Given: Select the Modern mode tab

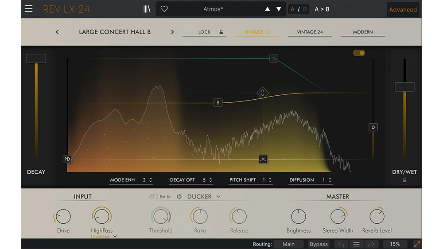Looking at the screenshot, I should pos(363,32).
